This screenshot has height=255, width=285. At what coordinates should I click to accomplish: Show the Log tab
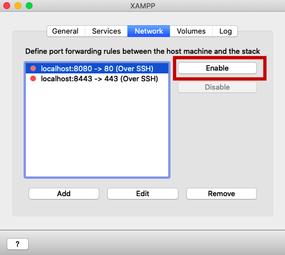(226, 31)
